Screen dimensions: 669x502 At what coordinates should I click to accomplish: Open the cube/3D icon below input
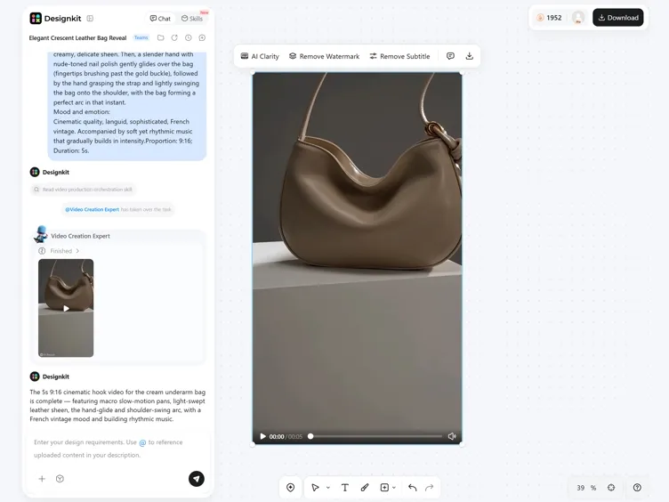60,479
